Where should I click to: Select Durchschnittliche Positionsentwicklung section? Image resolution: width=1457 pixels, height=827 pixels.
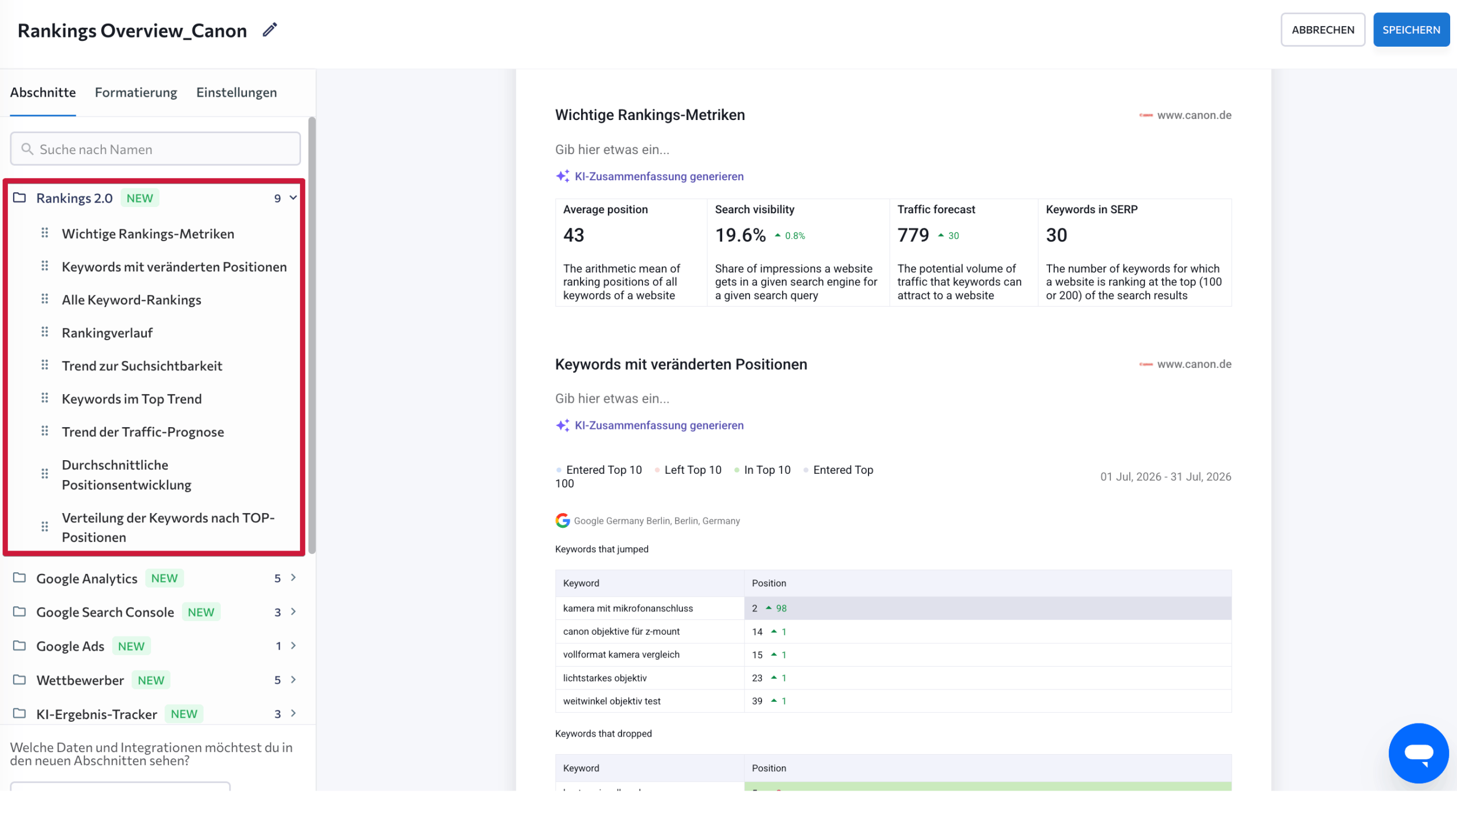coord(126,474)
